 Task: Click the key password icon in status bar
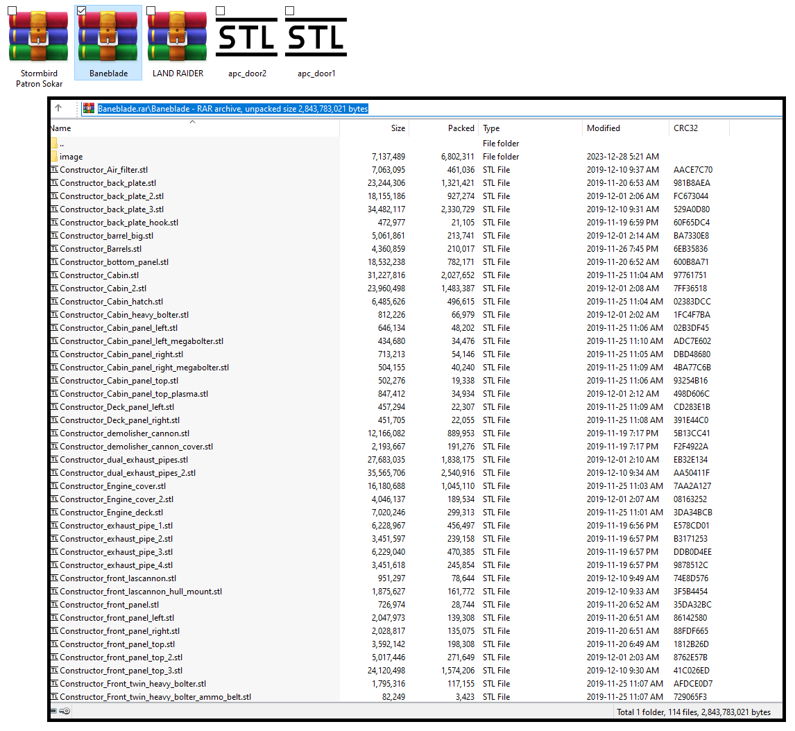click(x=65, y=711)
